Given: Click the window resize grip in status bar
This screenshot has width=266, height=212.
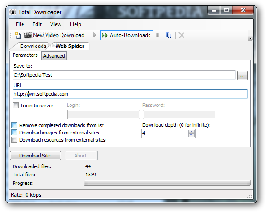Looking at the screenshot, I should click(x=250, y=196).
